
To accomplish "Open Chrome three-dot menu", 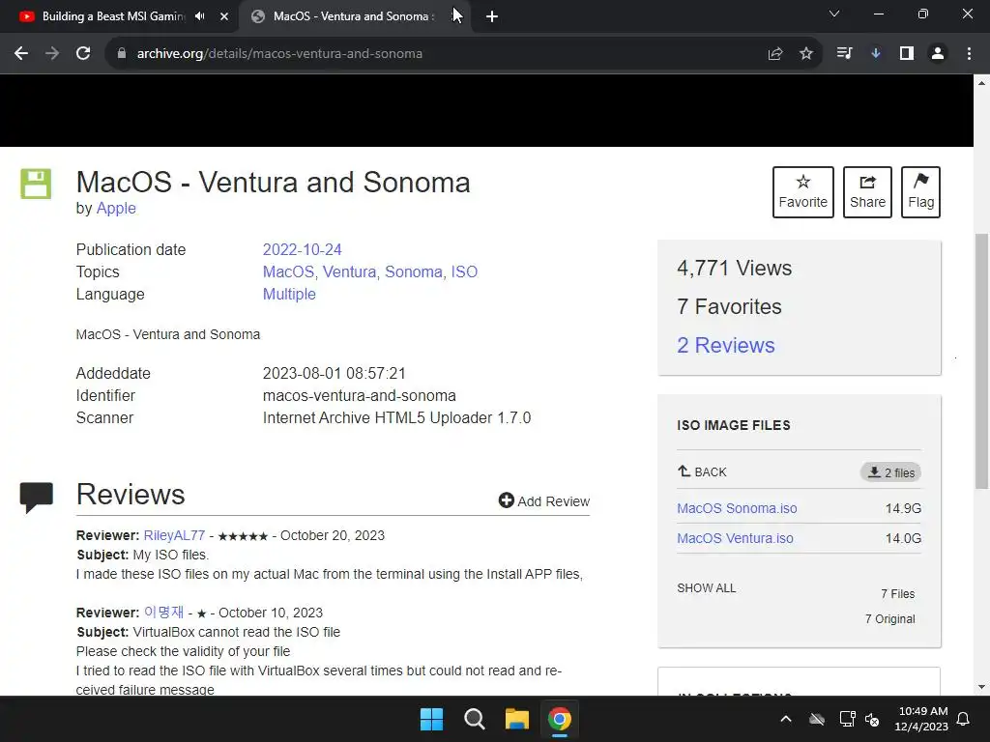I will [969, 54].
